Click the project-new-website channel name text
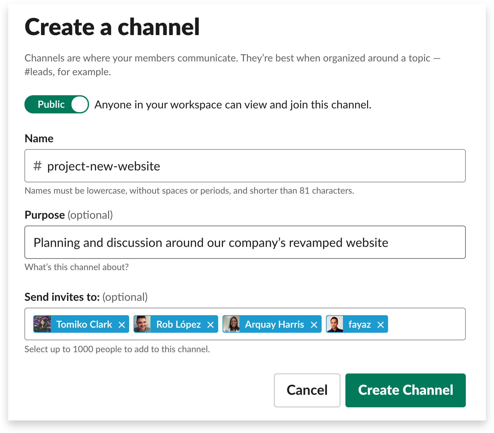 tap(103, 166)
